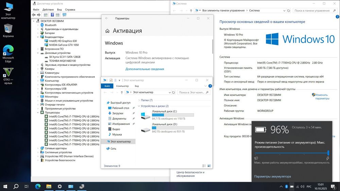The image size is (340, 191).
Task: Click the back arrow in Settings window title
Action: pos(107,18)
